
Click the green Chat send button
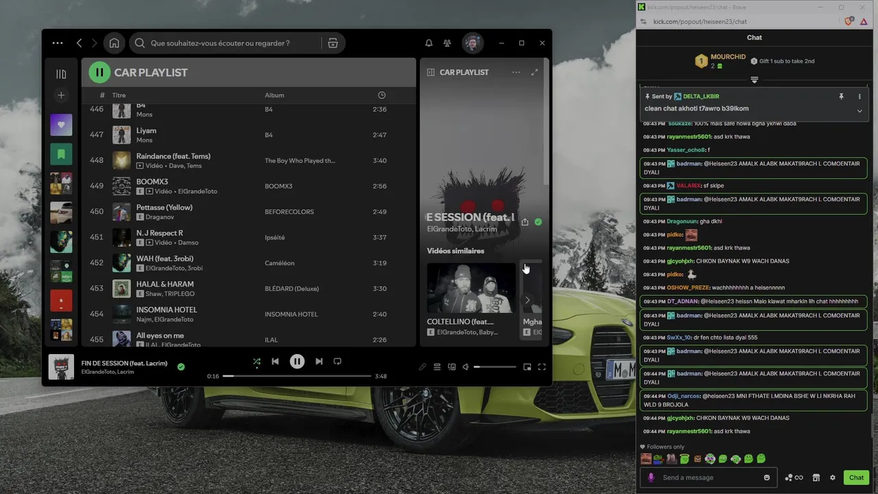tap(856, 478)
